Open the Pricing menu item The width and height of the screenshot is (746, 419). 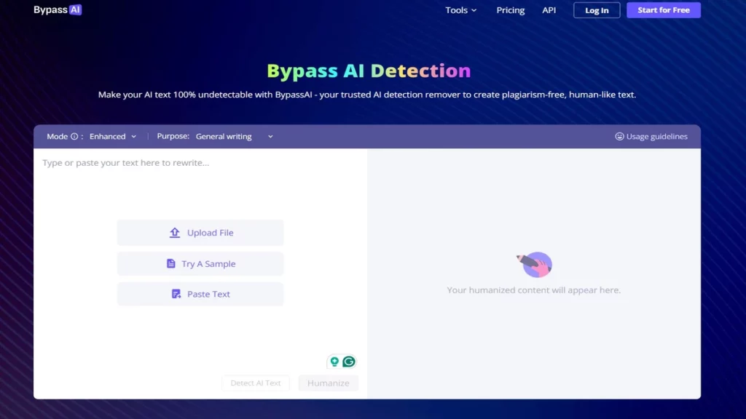(x=510, y=10)
